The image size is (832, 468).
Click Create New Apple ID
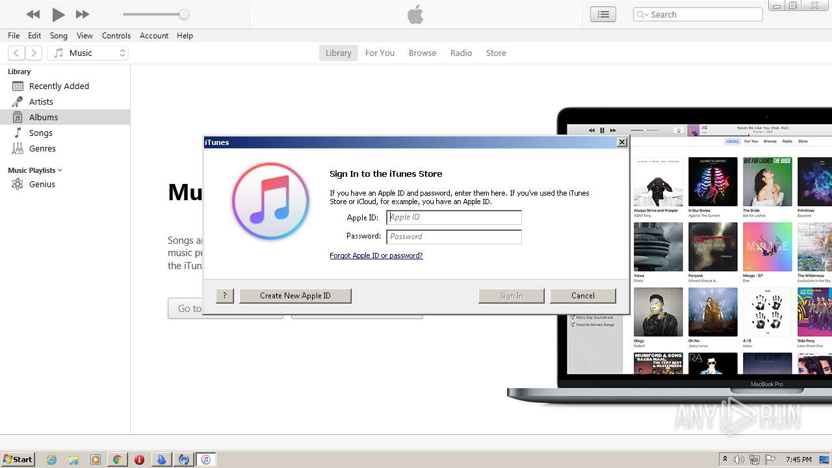295,296
